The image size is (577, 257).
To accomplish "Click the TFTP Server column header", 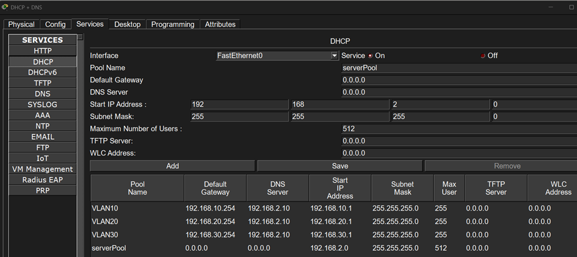I will coord(496,188).
